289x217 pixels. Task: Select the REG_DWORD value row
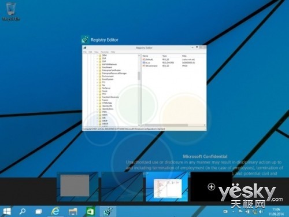pos(168,62)
